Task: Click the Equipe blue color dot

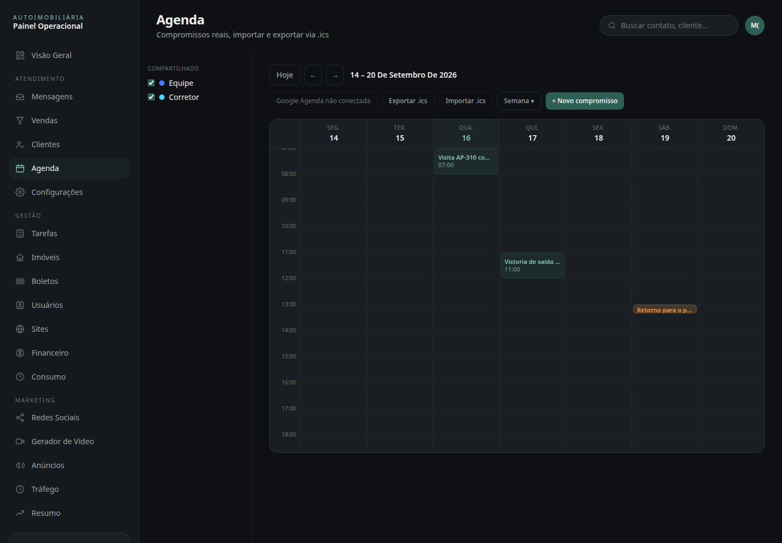Action: [x=162, y=83]
